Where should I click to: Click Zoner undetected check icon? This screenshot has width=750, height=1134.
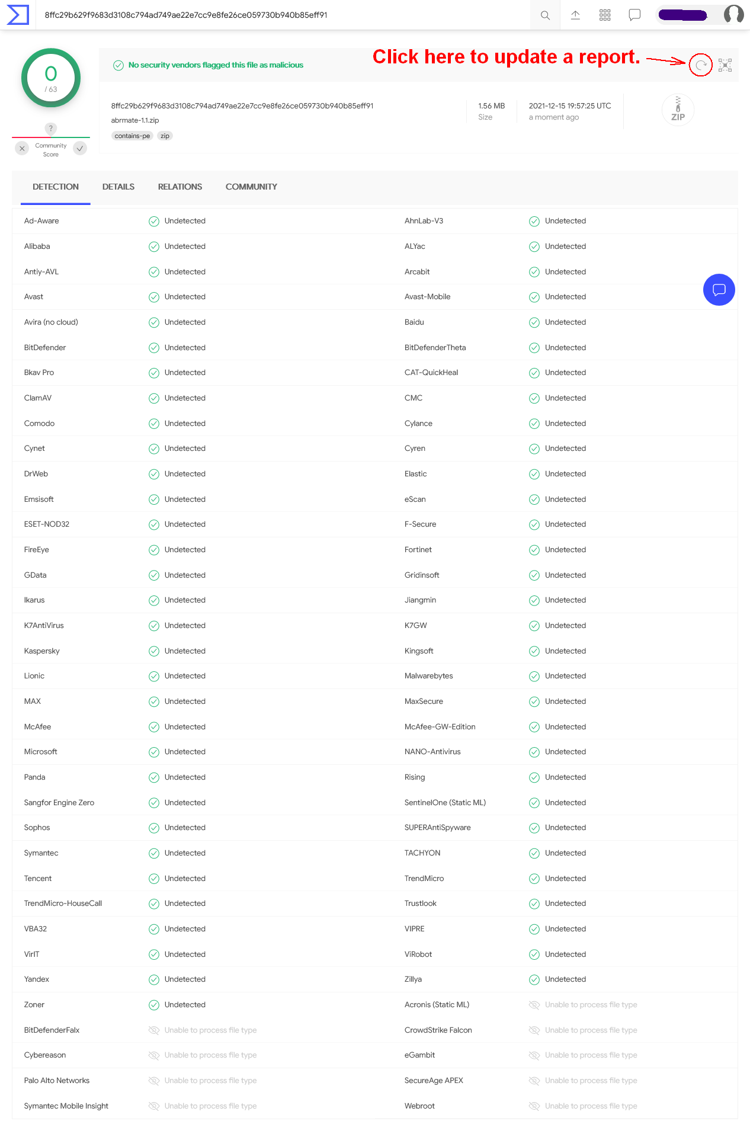pyautogui.click(x=154, y=1005)
